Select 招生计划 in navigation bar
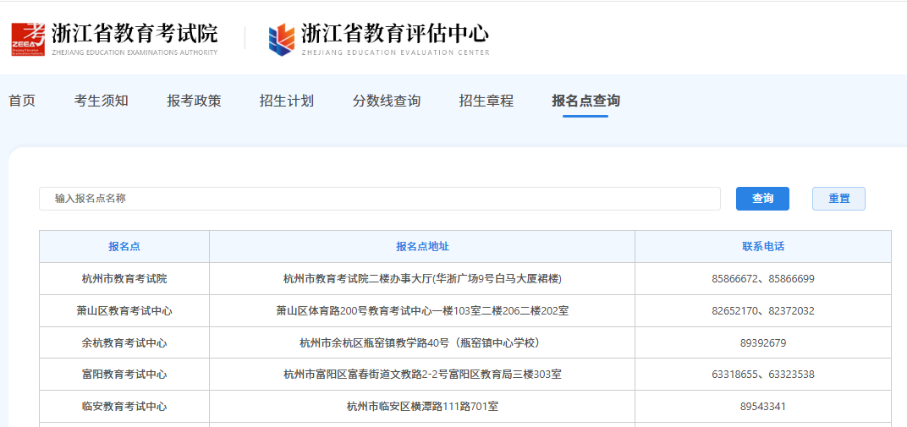Image resolution: width=907 pixels, height=427 pixels. pyautogui.click(x=286, y=101)
